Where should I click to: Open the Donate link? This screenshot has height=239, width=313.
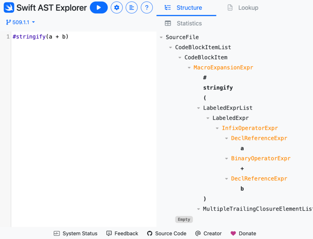pos(243,233)
